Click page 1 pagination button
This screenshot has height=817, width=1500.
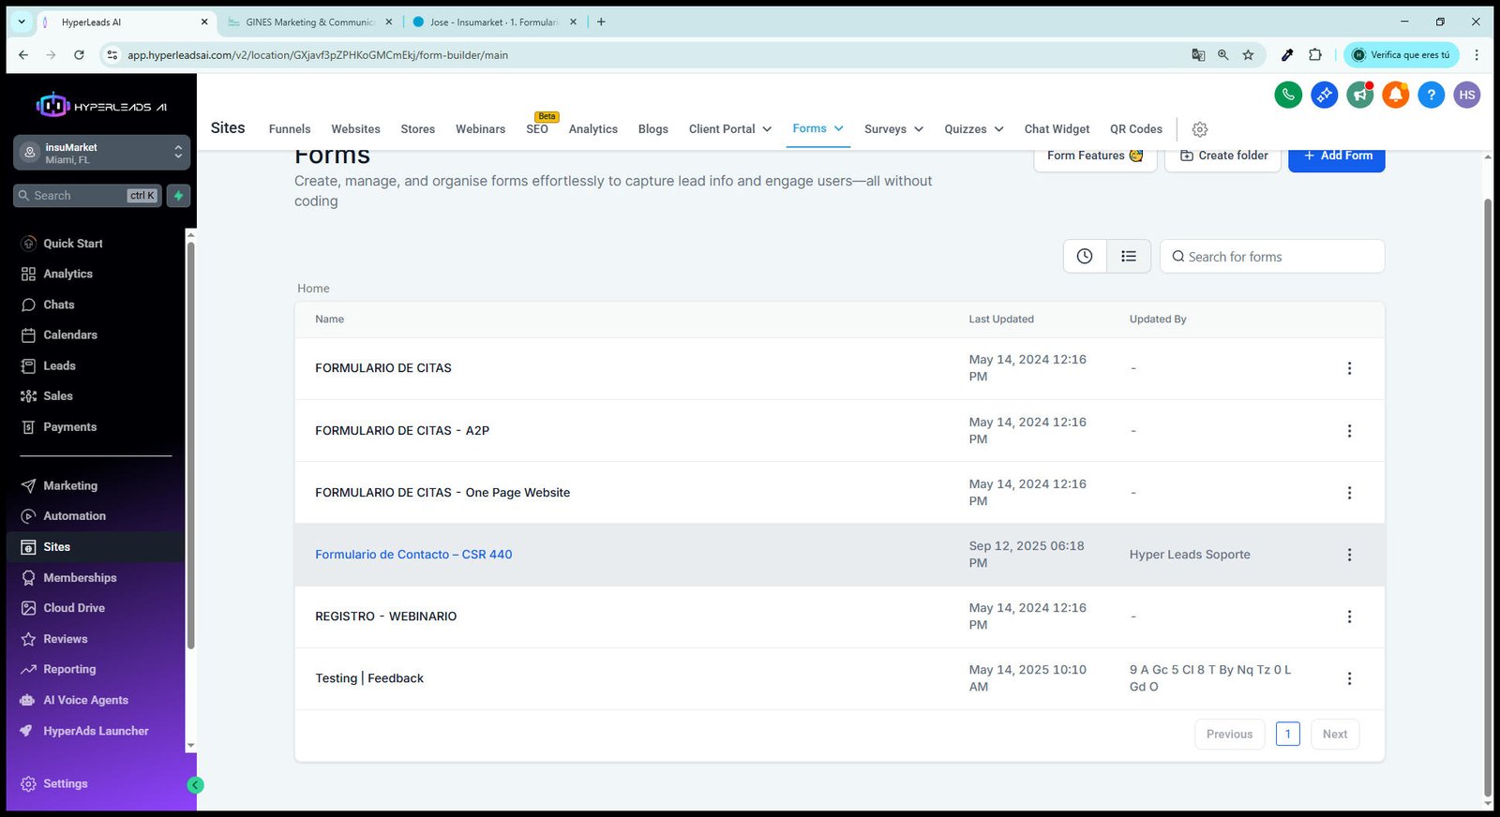1288,734
